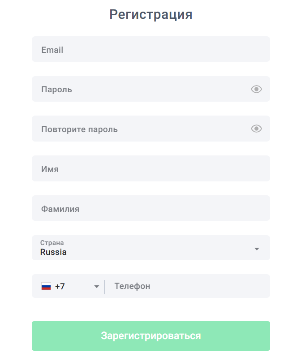Click the +7 dialing code text

click(60, 287)
